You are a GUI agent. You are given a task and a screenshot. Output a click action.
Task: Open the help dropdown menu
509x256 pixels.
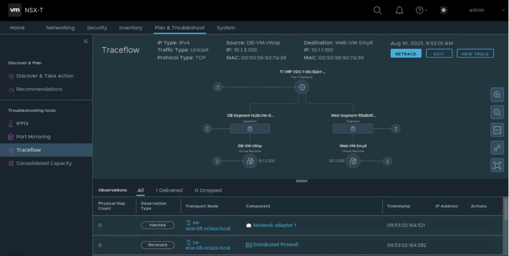[421, 10]
